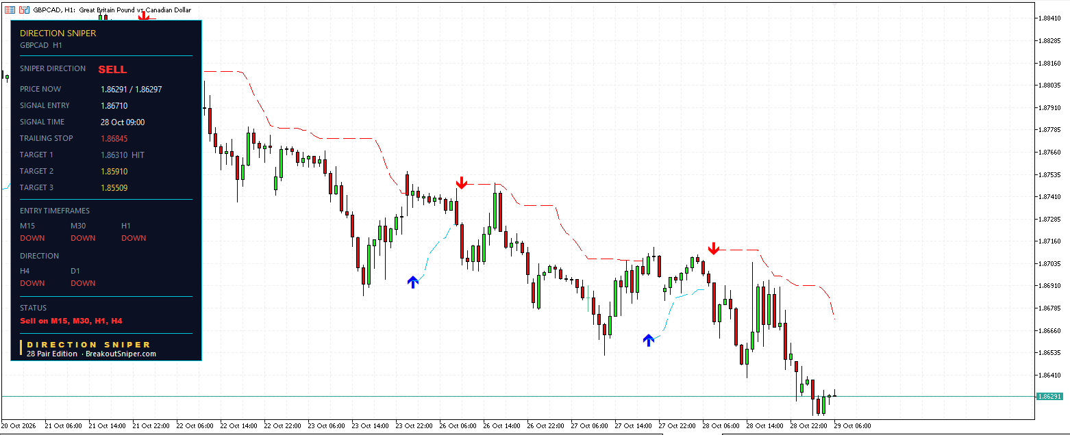Select the blue buy arrow near 23 Oct 22:00
The height and width of the screenshot is (435, 1070).
tap(412, 282)
